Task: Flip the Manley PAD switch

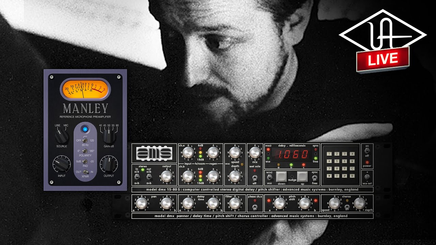Action: [85, 161]
